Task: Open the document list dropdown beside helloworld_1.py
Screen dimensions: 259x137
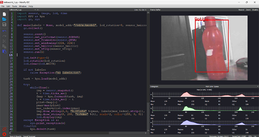Action: (x=35, y=10)
